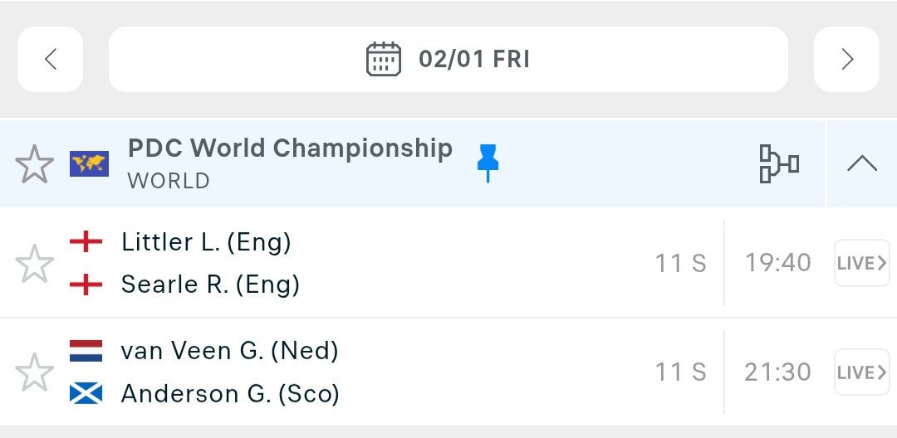Click the world map flag icon

(x=89, y=164)
